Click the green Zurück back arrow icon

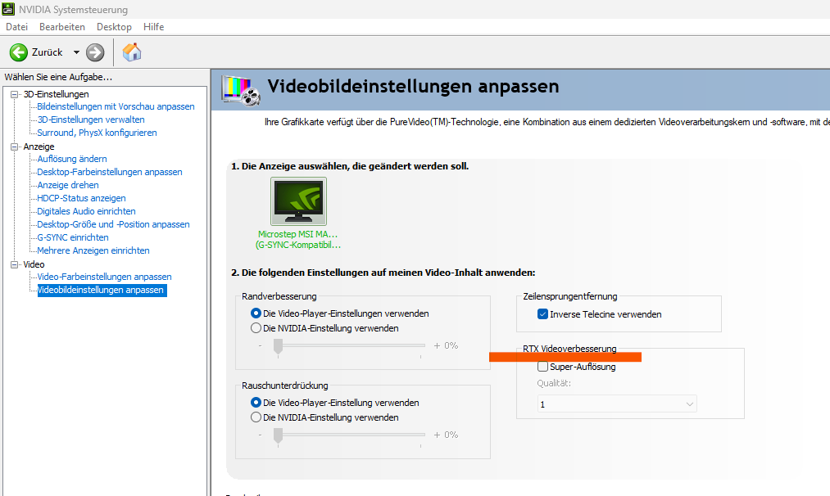(19, 52)
